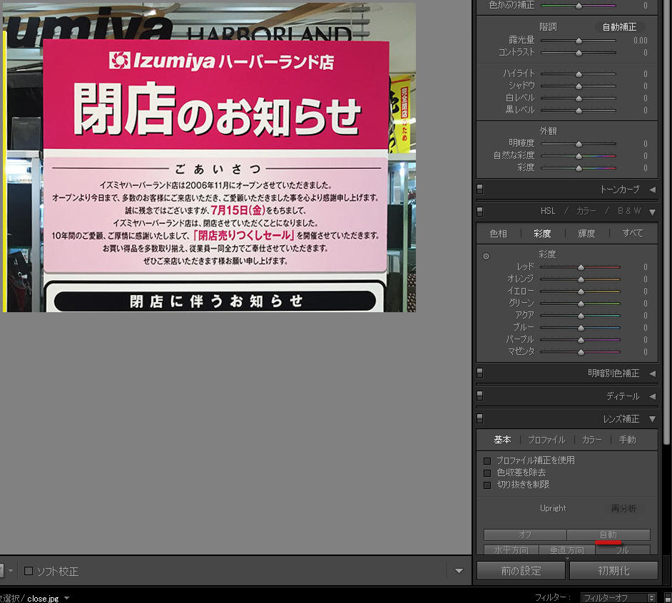Click the Upright 自動 button

[608, 535]
